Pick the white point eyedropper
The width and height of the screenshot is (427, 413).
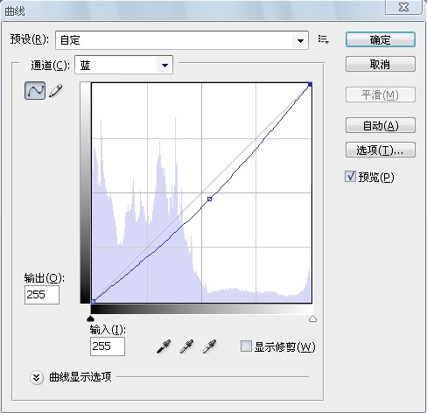(x=209, y=346)
